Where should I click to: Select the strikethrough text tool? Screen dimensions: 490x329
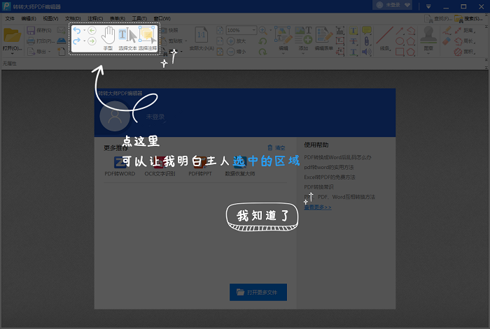353,41
